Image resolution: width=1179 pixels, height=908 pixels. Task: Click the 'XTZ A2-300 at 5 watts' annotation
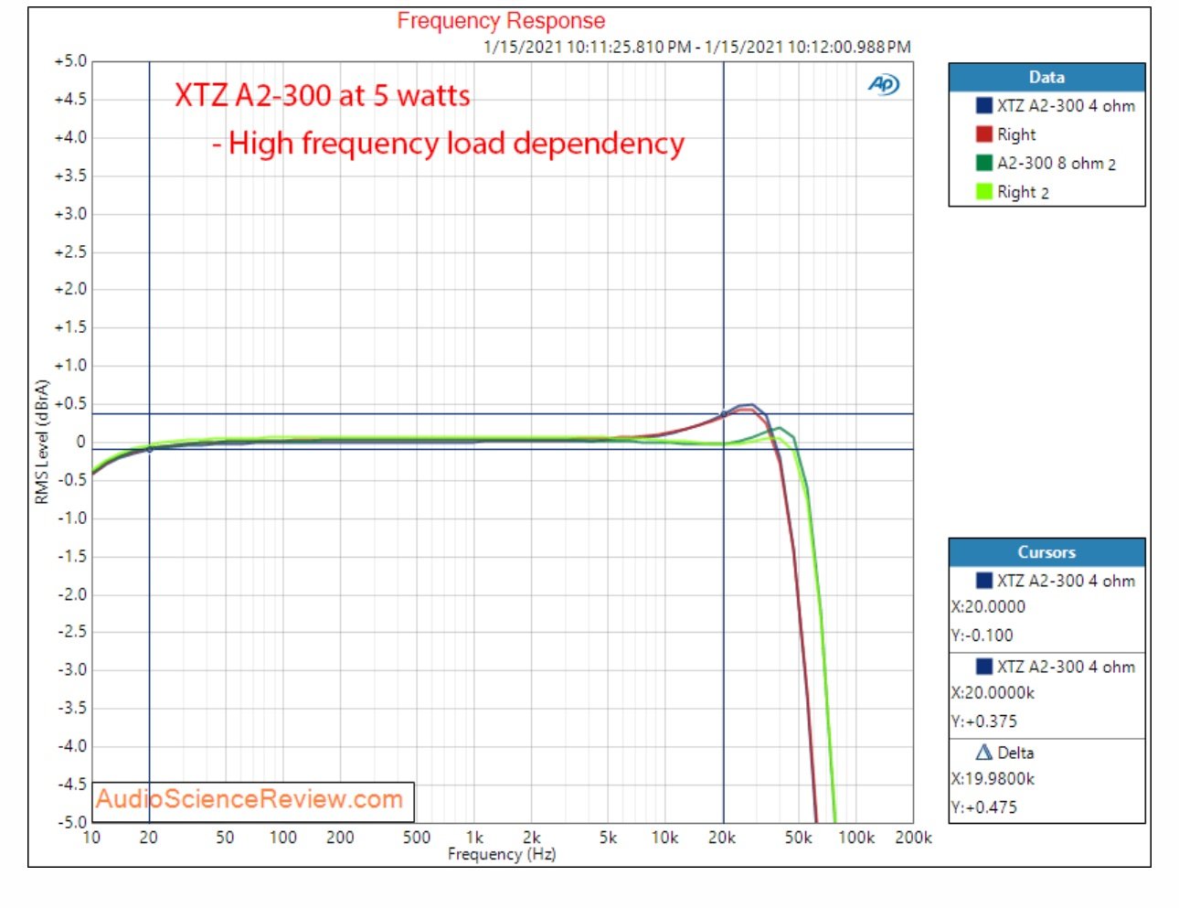[323, 95]
